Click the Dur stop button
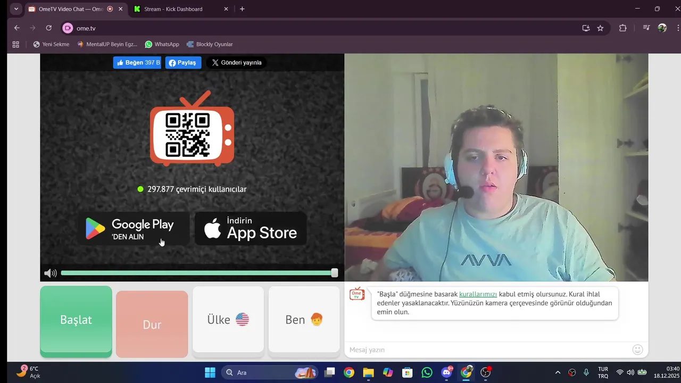 click(152, 324)
